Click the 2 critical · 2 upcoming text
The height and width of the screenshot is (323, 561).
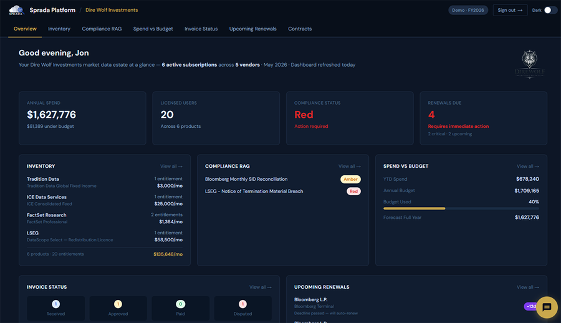(x=449, y=134)
